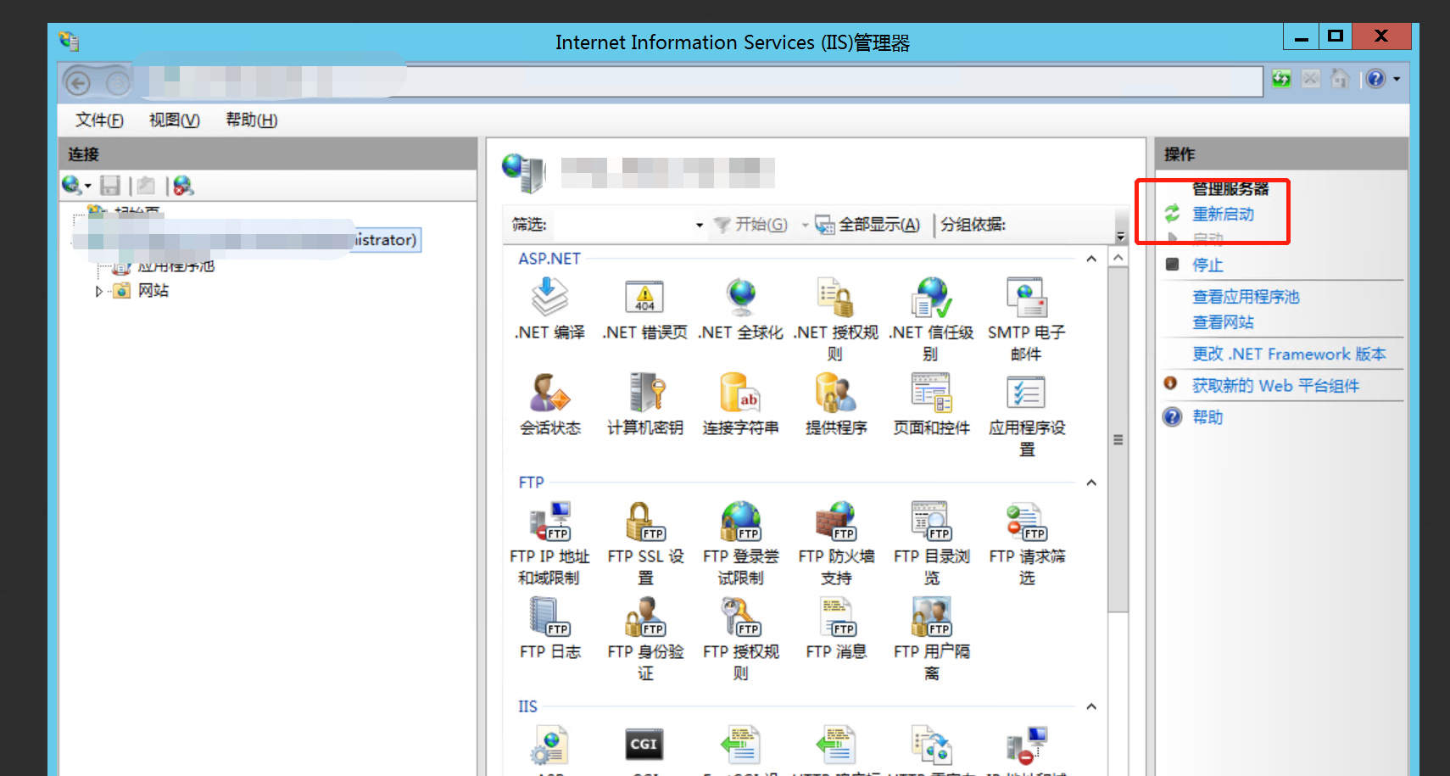Click the address bar path field
Viewport: 1450px width, 776px height.
tap(698, 81)
